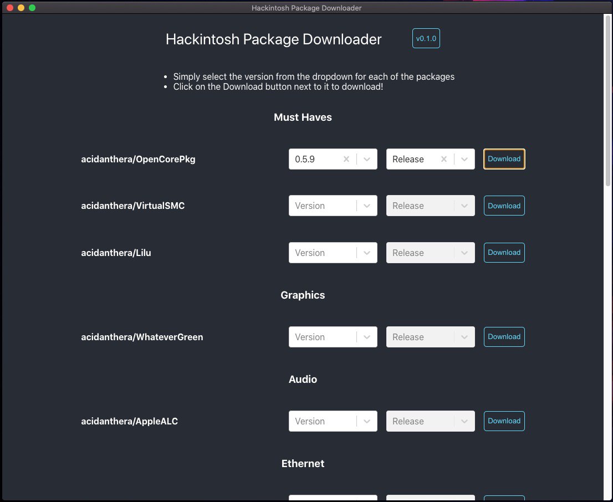Expand the OpenCorePkg version dropdown arrow
613x502 pixels.
[367, 159]
